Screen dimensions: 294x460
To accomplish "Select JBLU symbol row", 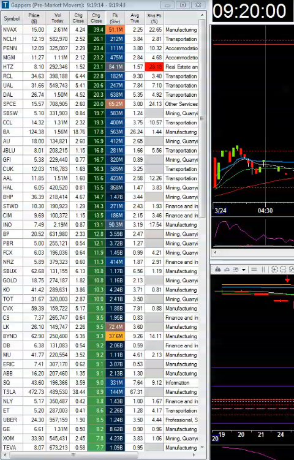I will tap(100, 151).
